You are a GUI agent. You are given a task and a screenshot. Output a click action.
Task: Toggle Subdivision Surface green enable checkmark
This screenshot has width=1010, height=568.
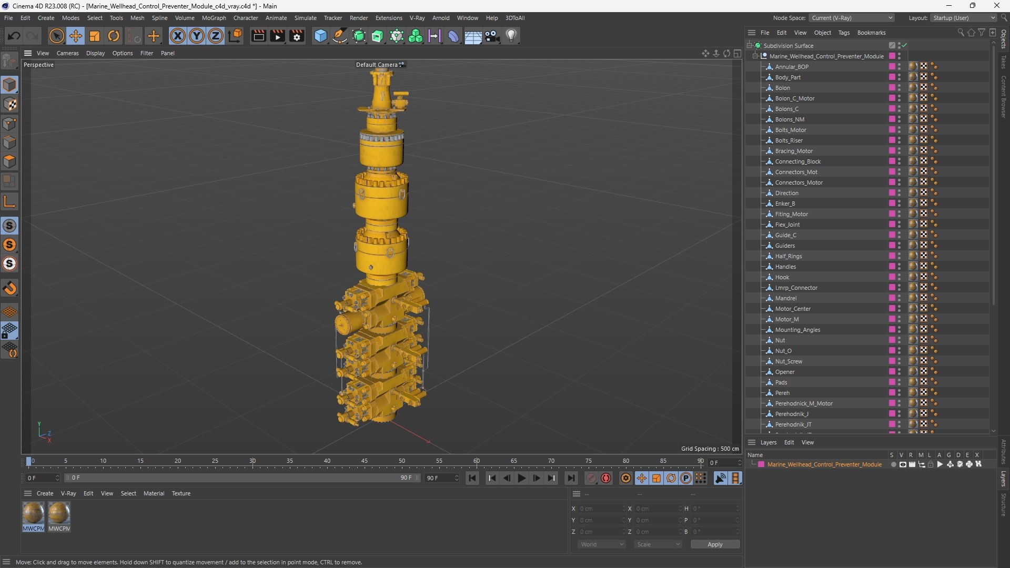(x=904, y=46)
